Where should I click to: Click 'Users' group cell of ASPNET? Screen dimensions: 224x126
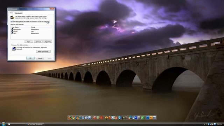click(x=33, y=31)
